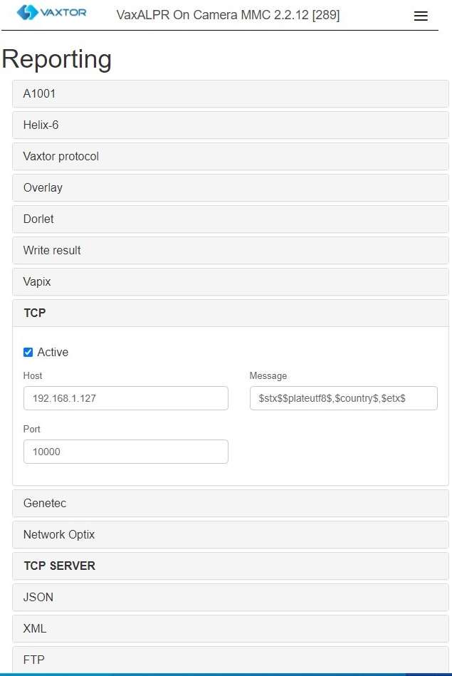The width and height of the screenshot is (452, 676).
Task: Collapse the TCP section
Action: 226,313
